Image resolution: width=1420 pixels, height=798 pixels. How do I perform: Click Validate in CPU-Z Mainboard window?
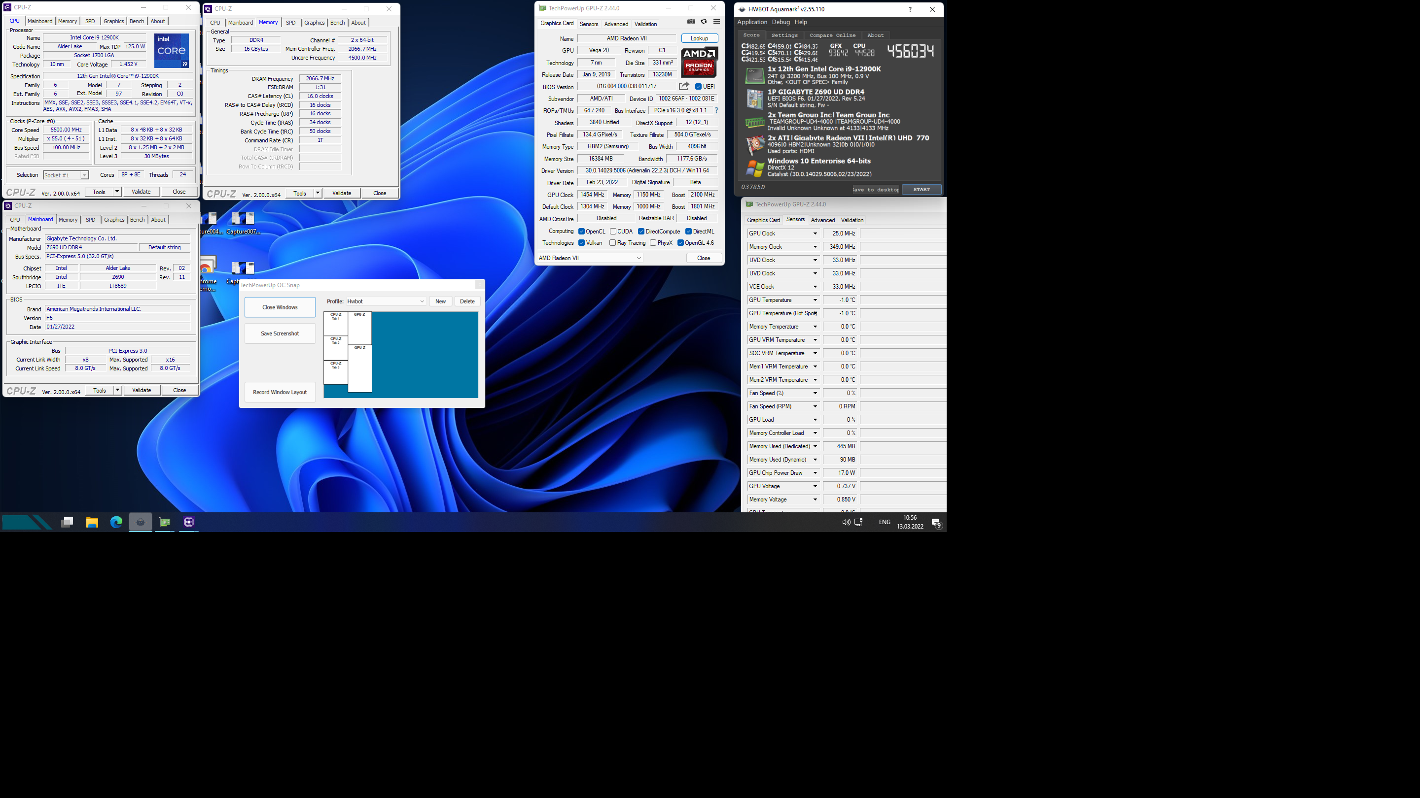click(x=142, y=390)
